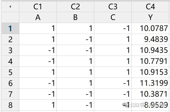Click the cell containing 9.4839

pyautogui.click(x=150, y=39)
